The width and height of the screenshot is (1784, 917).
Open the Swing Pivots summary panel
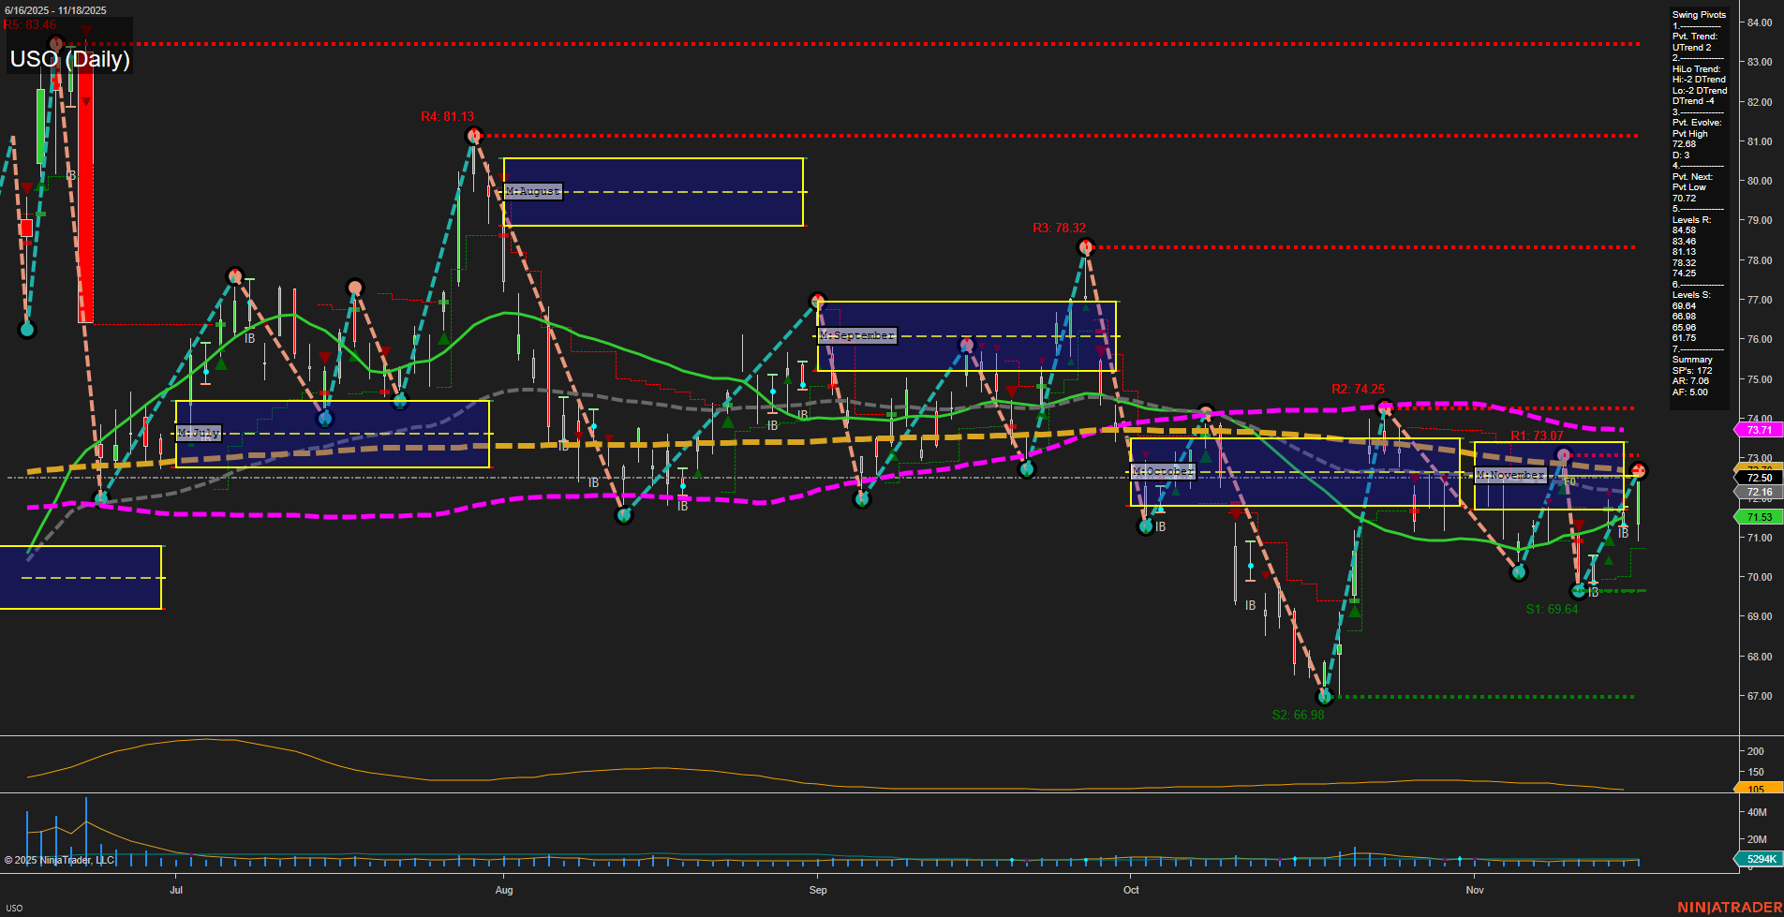coord(1698,14)
